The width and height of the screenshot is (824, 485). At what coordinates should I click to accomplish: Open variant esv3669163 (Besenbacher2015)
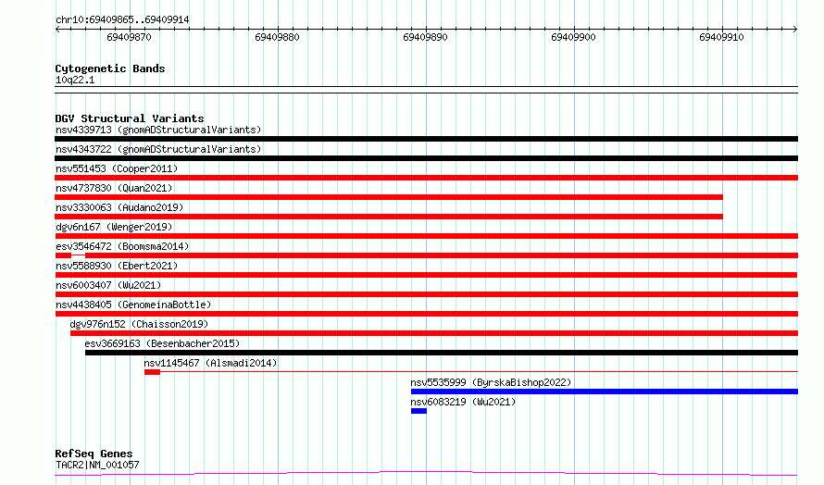[x=162, y=343]
